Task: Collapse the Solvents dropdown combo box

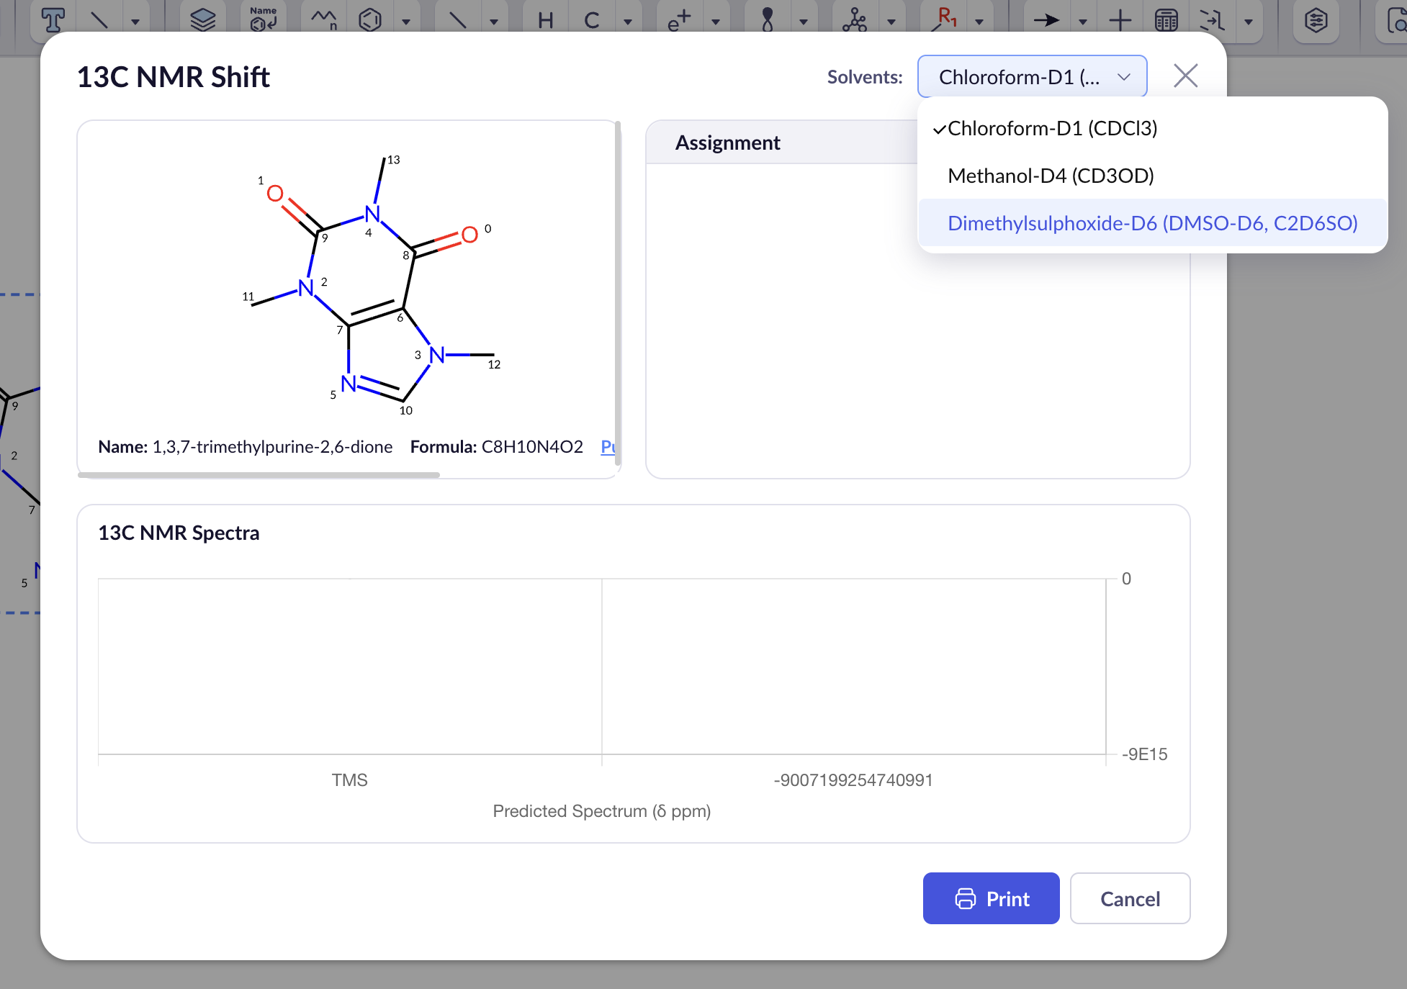Action: (1032, 76)
